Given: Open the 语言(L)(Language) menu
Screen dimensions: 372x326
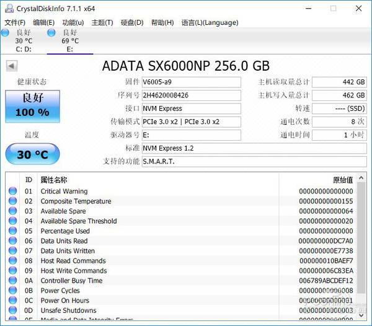Looking at the screenshot, I should pos(210,22).
